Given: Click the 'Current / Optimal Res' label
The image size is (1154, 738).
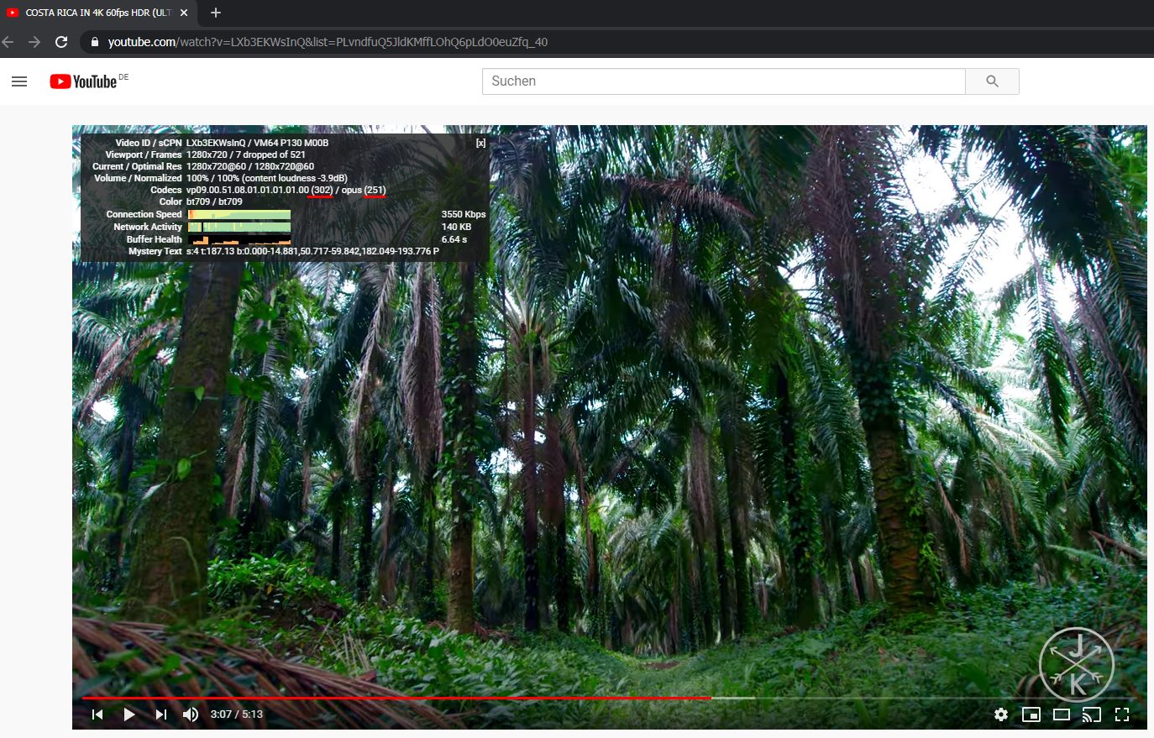Looking at the screenshot, I should (x=137, y=166).
